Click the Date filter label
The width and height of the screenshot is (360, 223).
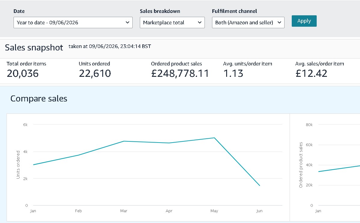click(19, 11)
